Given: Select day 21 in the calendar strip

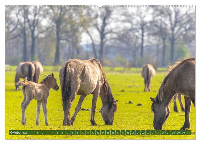Looking at the screenshot, I should (138, 133).
